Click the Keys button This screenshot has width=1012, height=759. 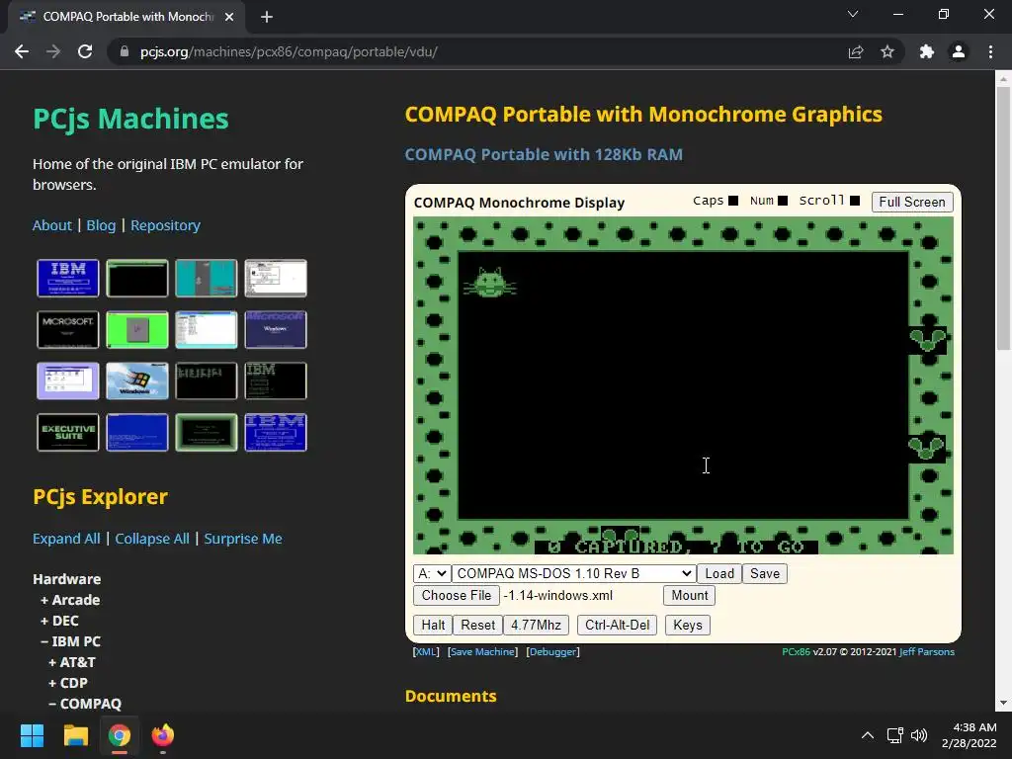point(688,625)
